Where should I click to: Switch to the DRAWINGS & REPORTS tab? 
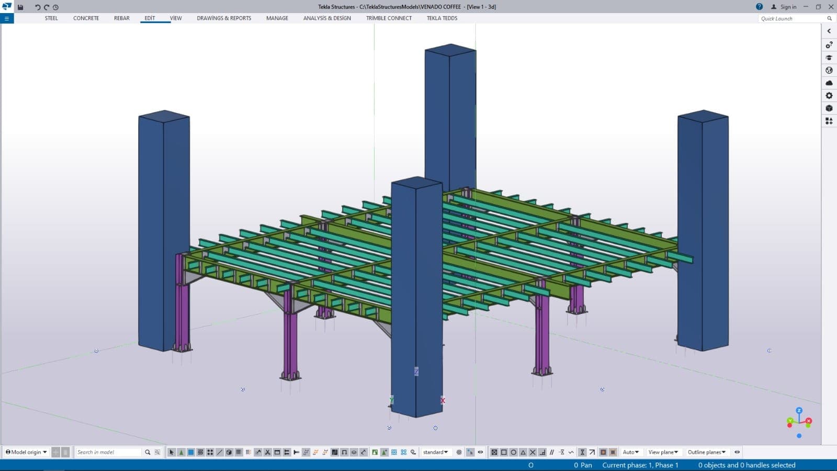click(224, 18)
